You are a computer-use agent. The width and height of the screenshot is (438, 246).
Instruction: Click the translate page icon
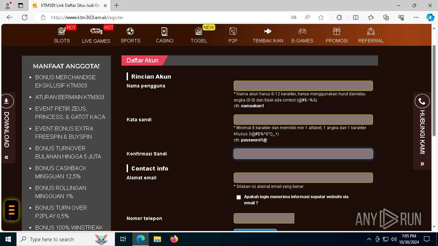click(294, 17)
